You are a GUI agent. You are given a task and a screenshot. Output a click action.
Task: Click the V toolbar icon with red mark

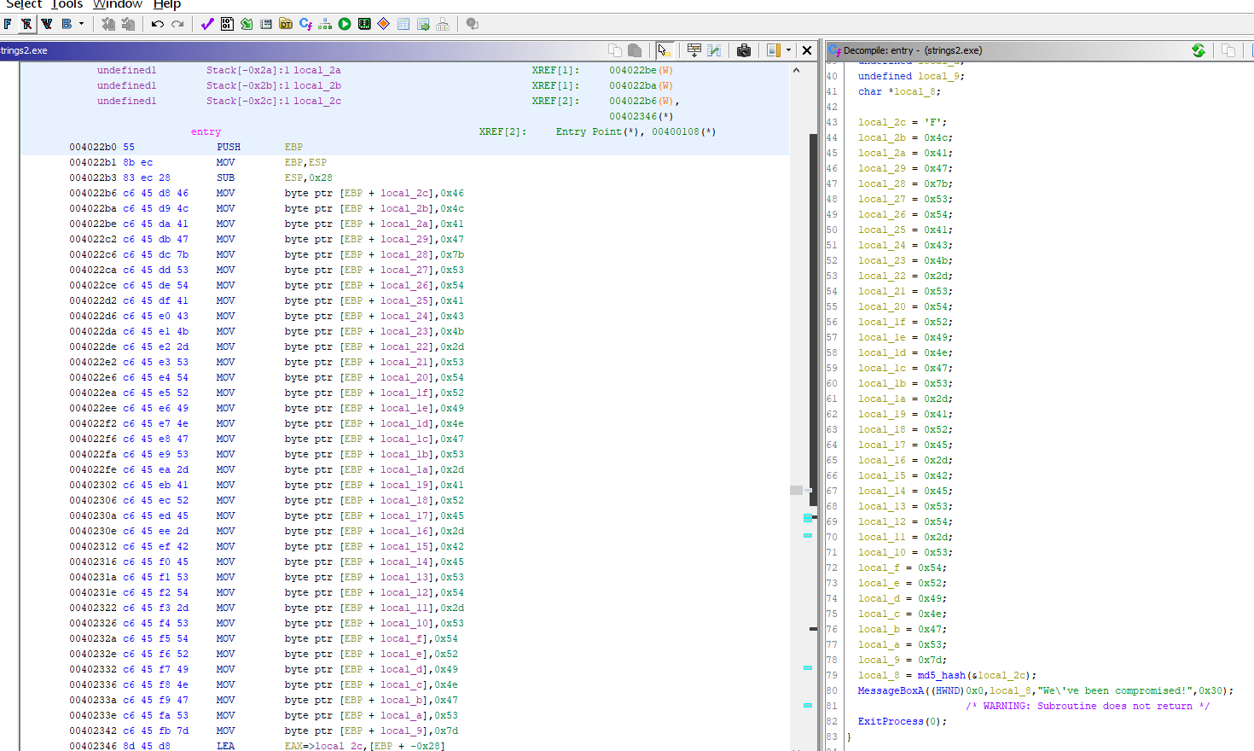click(46, 24)
